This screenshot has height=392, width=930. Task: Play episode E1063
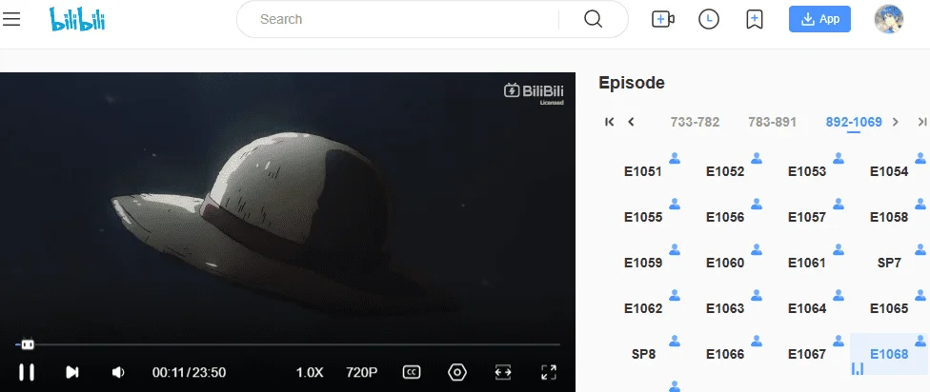(725, 308)
